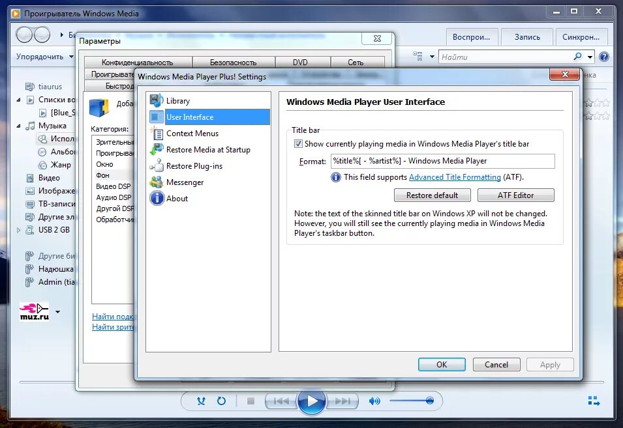623x428 pixels.
Task: Go back with the navigation arrow
Action: 24,35
